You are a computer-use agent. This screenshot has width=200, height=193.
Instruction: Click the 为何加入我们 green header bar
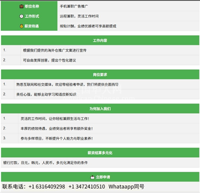tap(100, 108)
